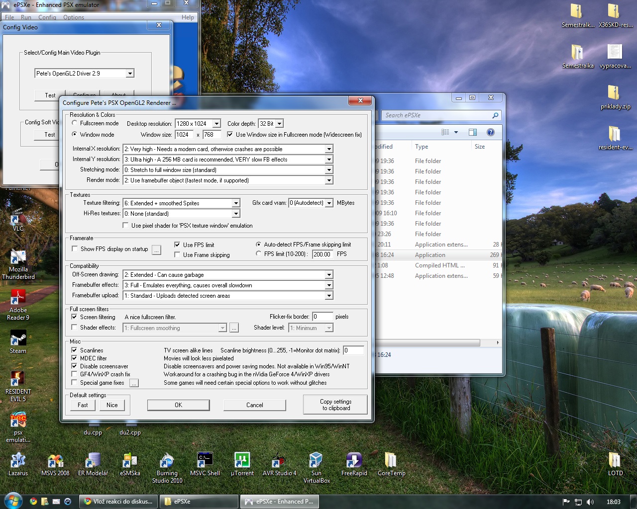
Task: Open Texture filtering dropdown
Action: pos(236,203)
